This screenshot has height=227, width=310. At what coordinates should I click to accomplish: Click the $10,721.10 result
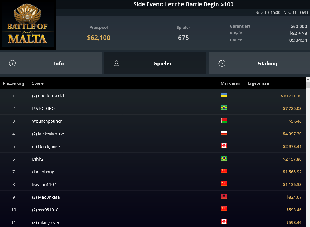coord(291,96)
